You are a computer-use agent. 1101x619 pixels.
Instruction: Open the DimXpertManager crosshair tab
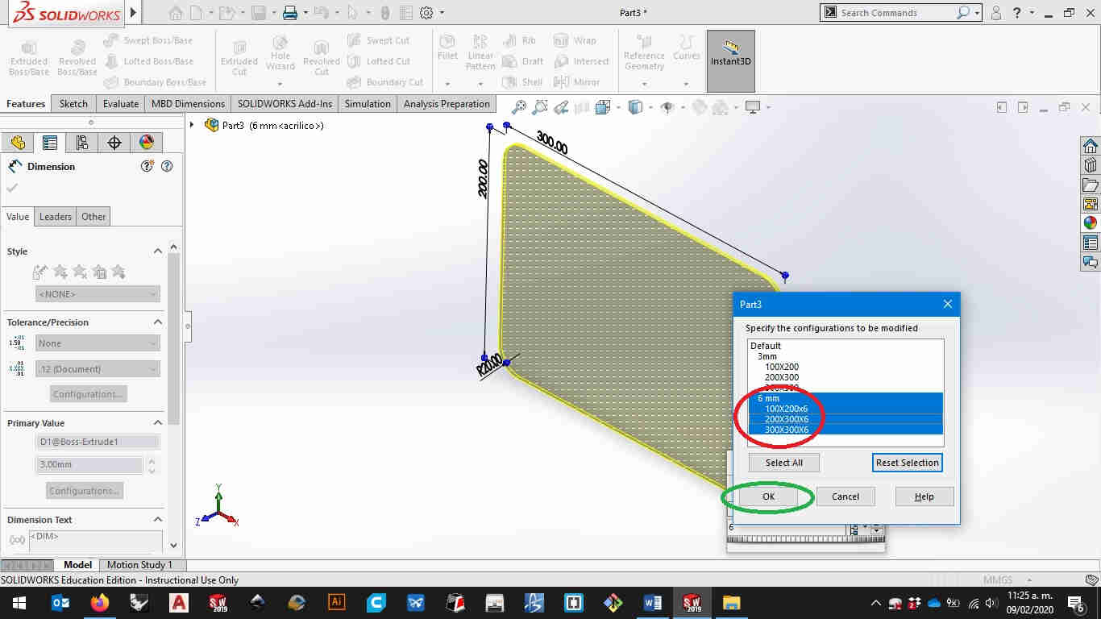pyautogui.click(x=114, y=143)
